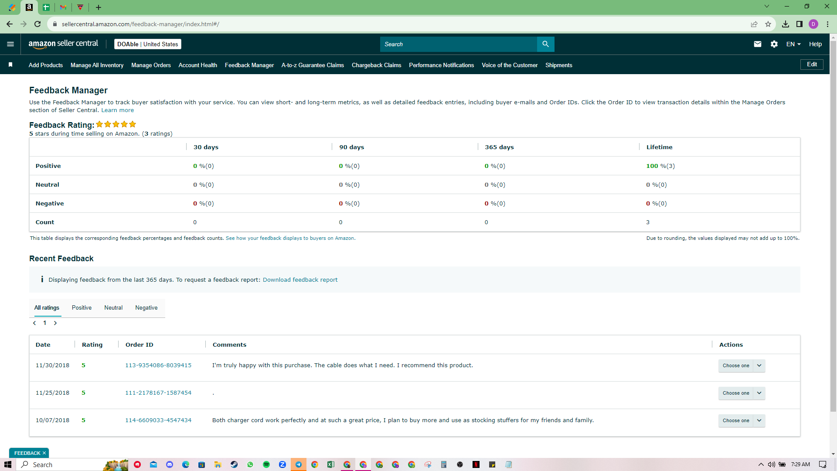The image size is (837, 471).
Task: Click the search magnifier button
Action: click(x=545, y=44)
